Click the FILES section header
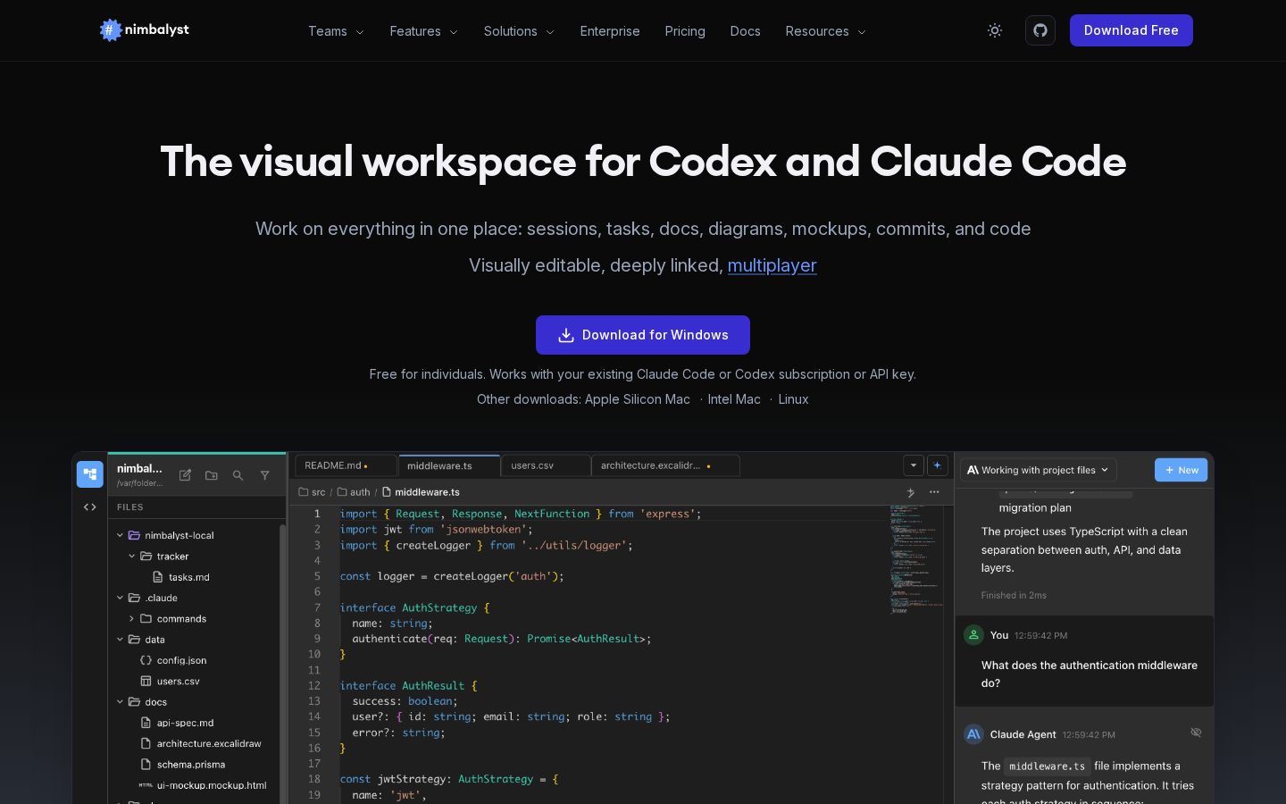This screenshot has width=1286, height=804. point(130,507)
